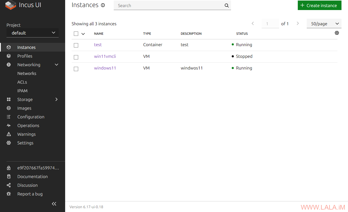Screen dimensions: 348x212
Task: Change the 50/page size dropdown
Action: point(324,24)
